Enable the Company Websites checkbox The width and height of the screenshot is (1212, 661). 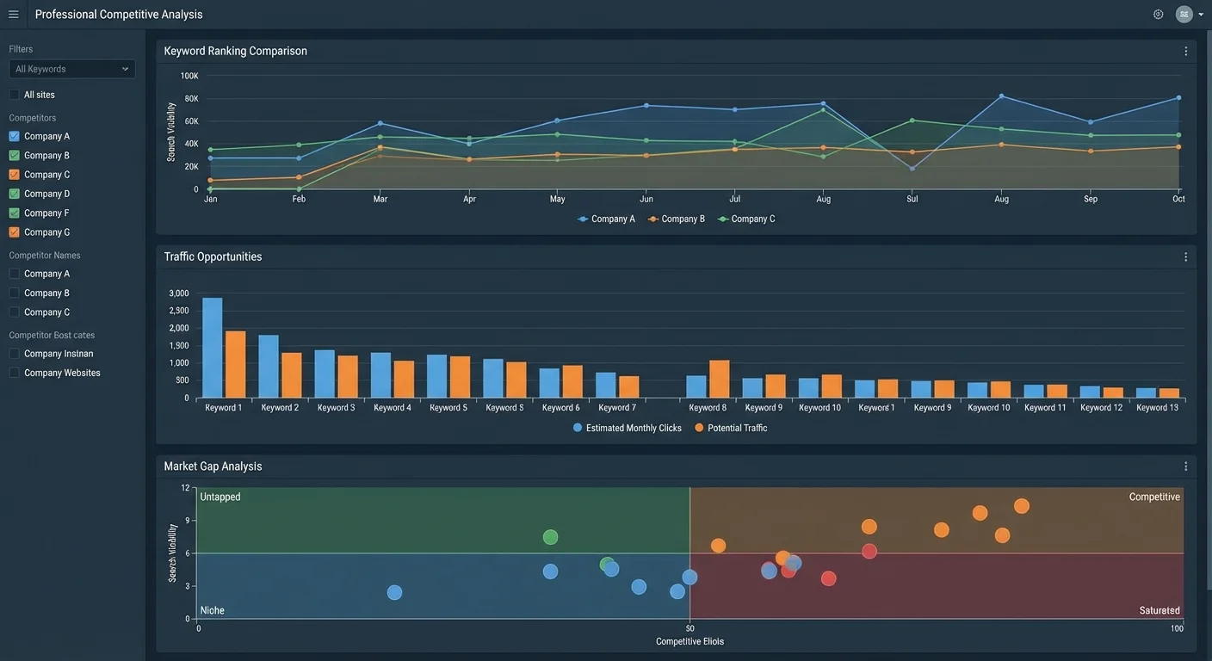click(14, 373)
